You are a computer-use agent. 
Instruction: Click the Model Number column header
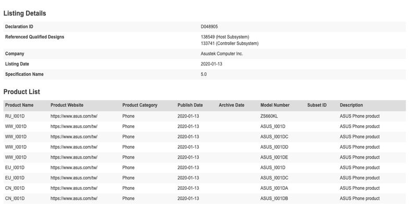(x=275, y=105)
